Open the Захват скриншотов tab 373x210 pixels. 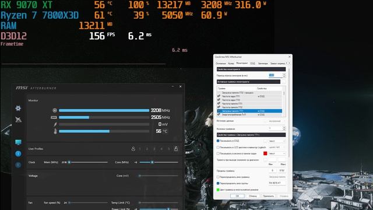pyautogui.click(x=277, y=64)
